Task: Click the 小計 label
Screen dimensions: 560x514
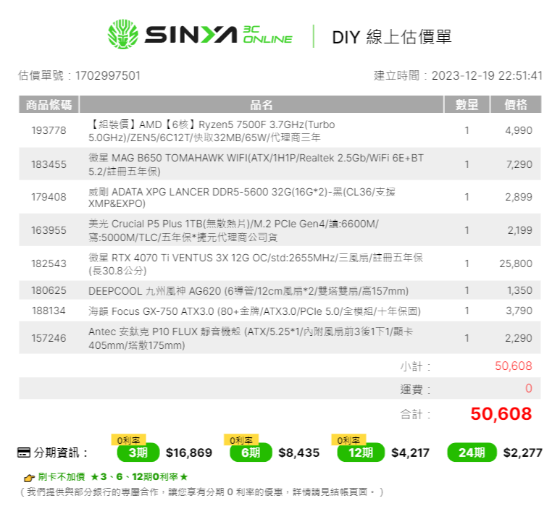Action: tap(415, 366)
